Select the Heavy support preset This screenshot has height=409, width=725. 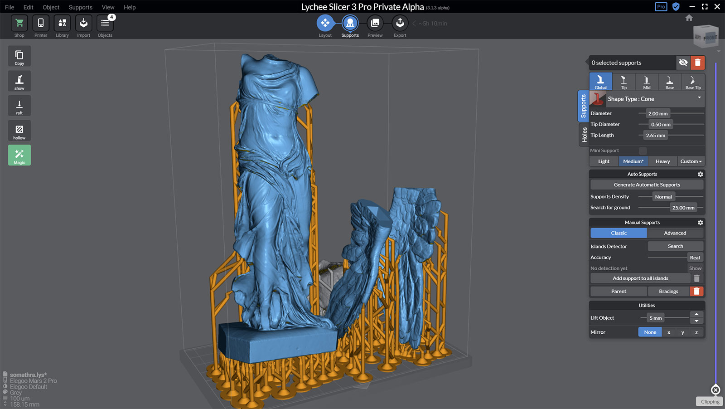pyautogui.click(x=662, y=161)
